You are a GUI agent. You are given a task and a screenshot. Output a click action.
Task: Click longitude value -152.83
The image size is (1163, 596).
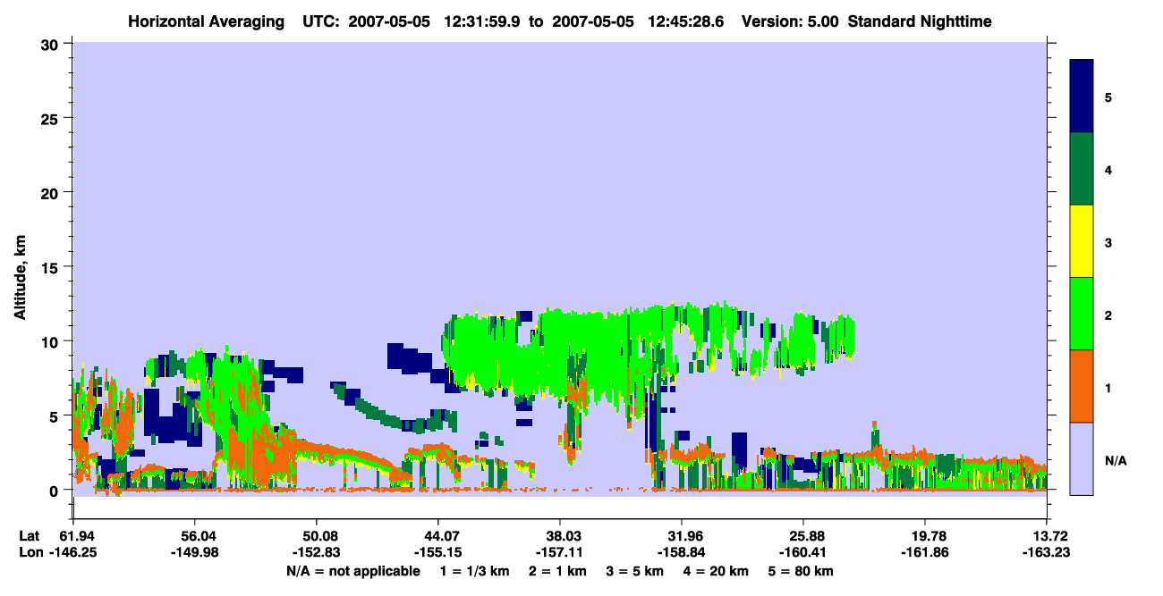coord(317,552)
